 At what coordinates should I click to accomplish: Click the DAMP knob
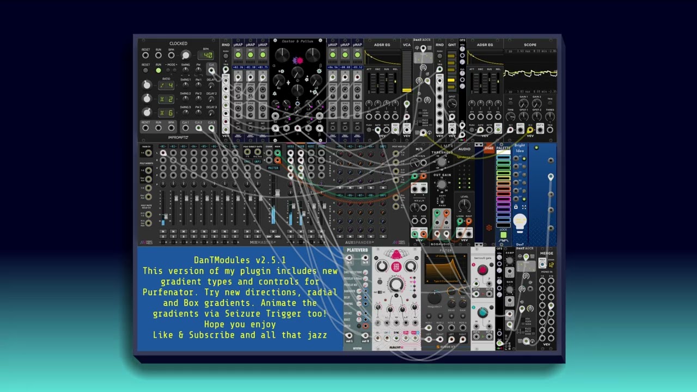[x=510, y=261]
